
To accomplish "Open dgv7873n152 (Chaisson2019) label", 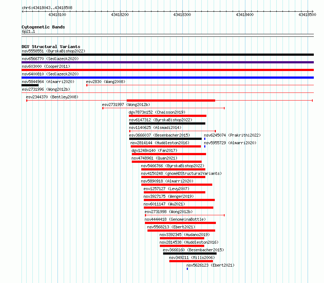I will tap(157, 112).
